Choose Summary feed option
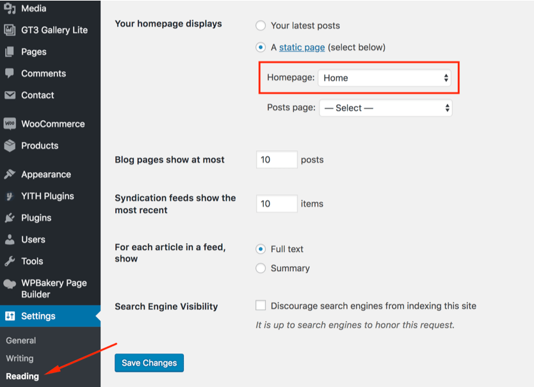This screenshot has height=387, width=534. tap(261, 268)
